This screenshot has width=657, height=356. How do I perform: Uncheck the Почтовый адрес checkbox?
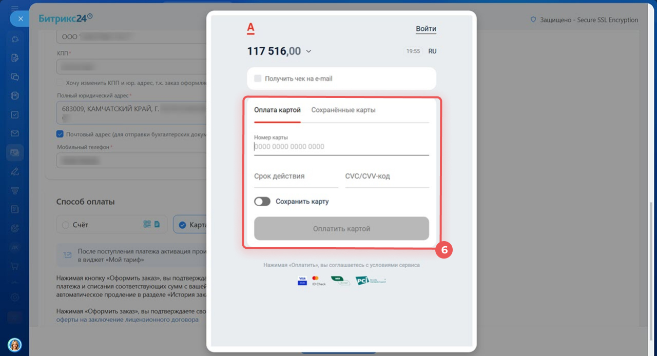coord(60,134)
